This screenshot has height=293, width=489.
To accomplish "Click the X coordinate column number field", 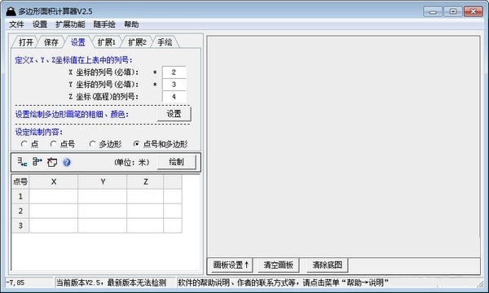I will pos(174,72).
